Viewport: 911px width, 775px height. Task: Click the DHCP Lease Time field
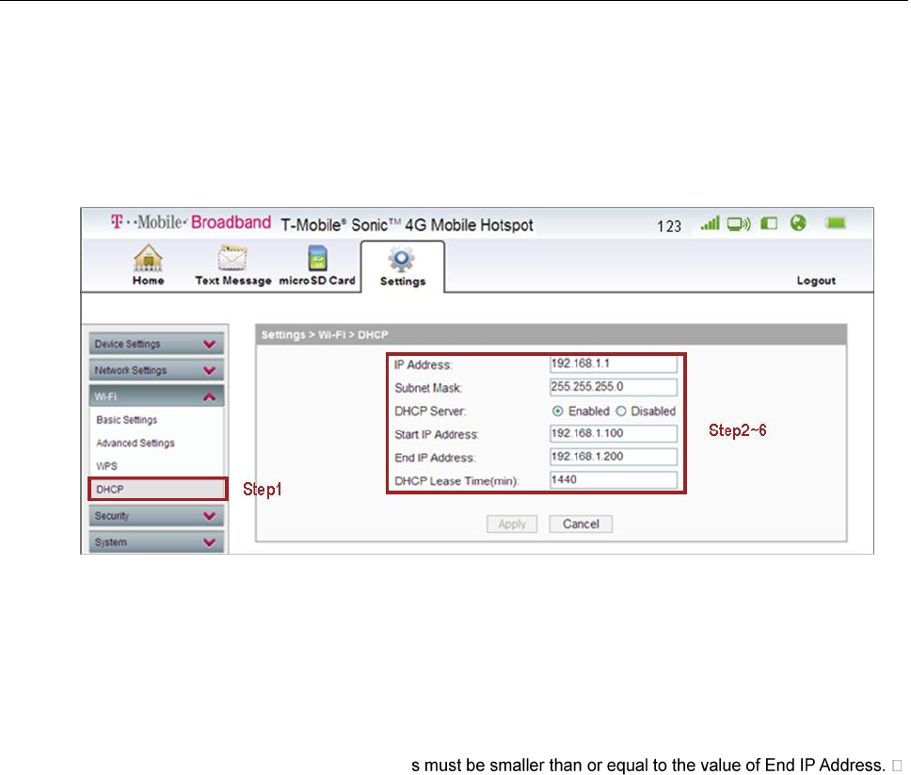(613, 480)
